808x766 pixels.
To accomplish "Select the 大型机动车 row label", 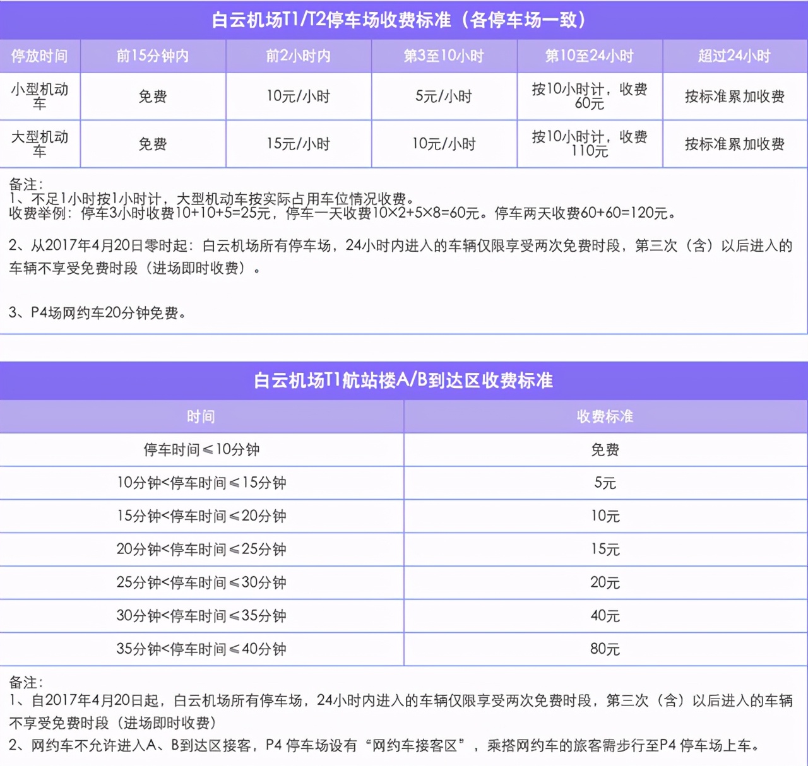I will click(x=40, y=144).
